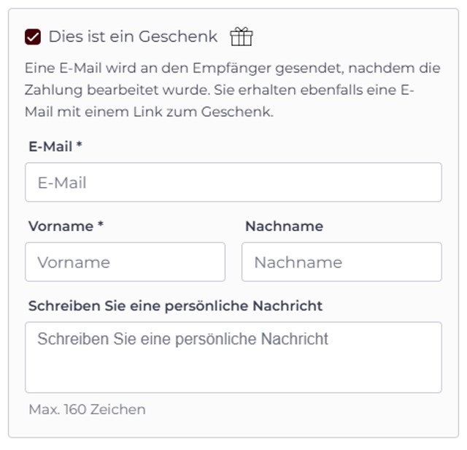The height and width of the screenshot is (450, 467).
Task: Uncheck the 'Dies ist ein Geschenk' checkbox
Action: click(33, 37)
